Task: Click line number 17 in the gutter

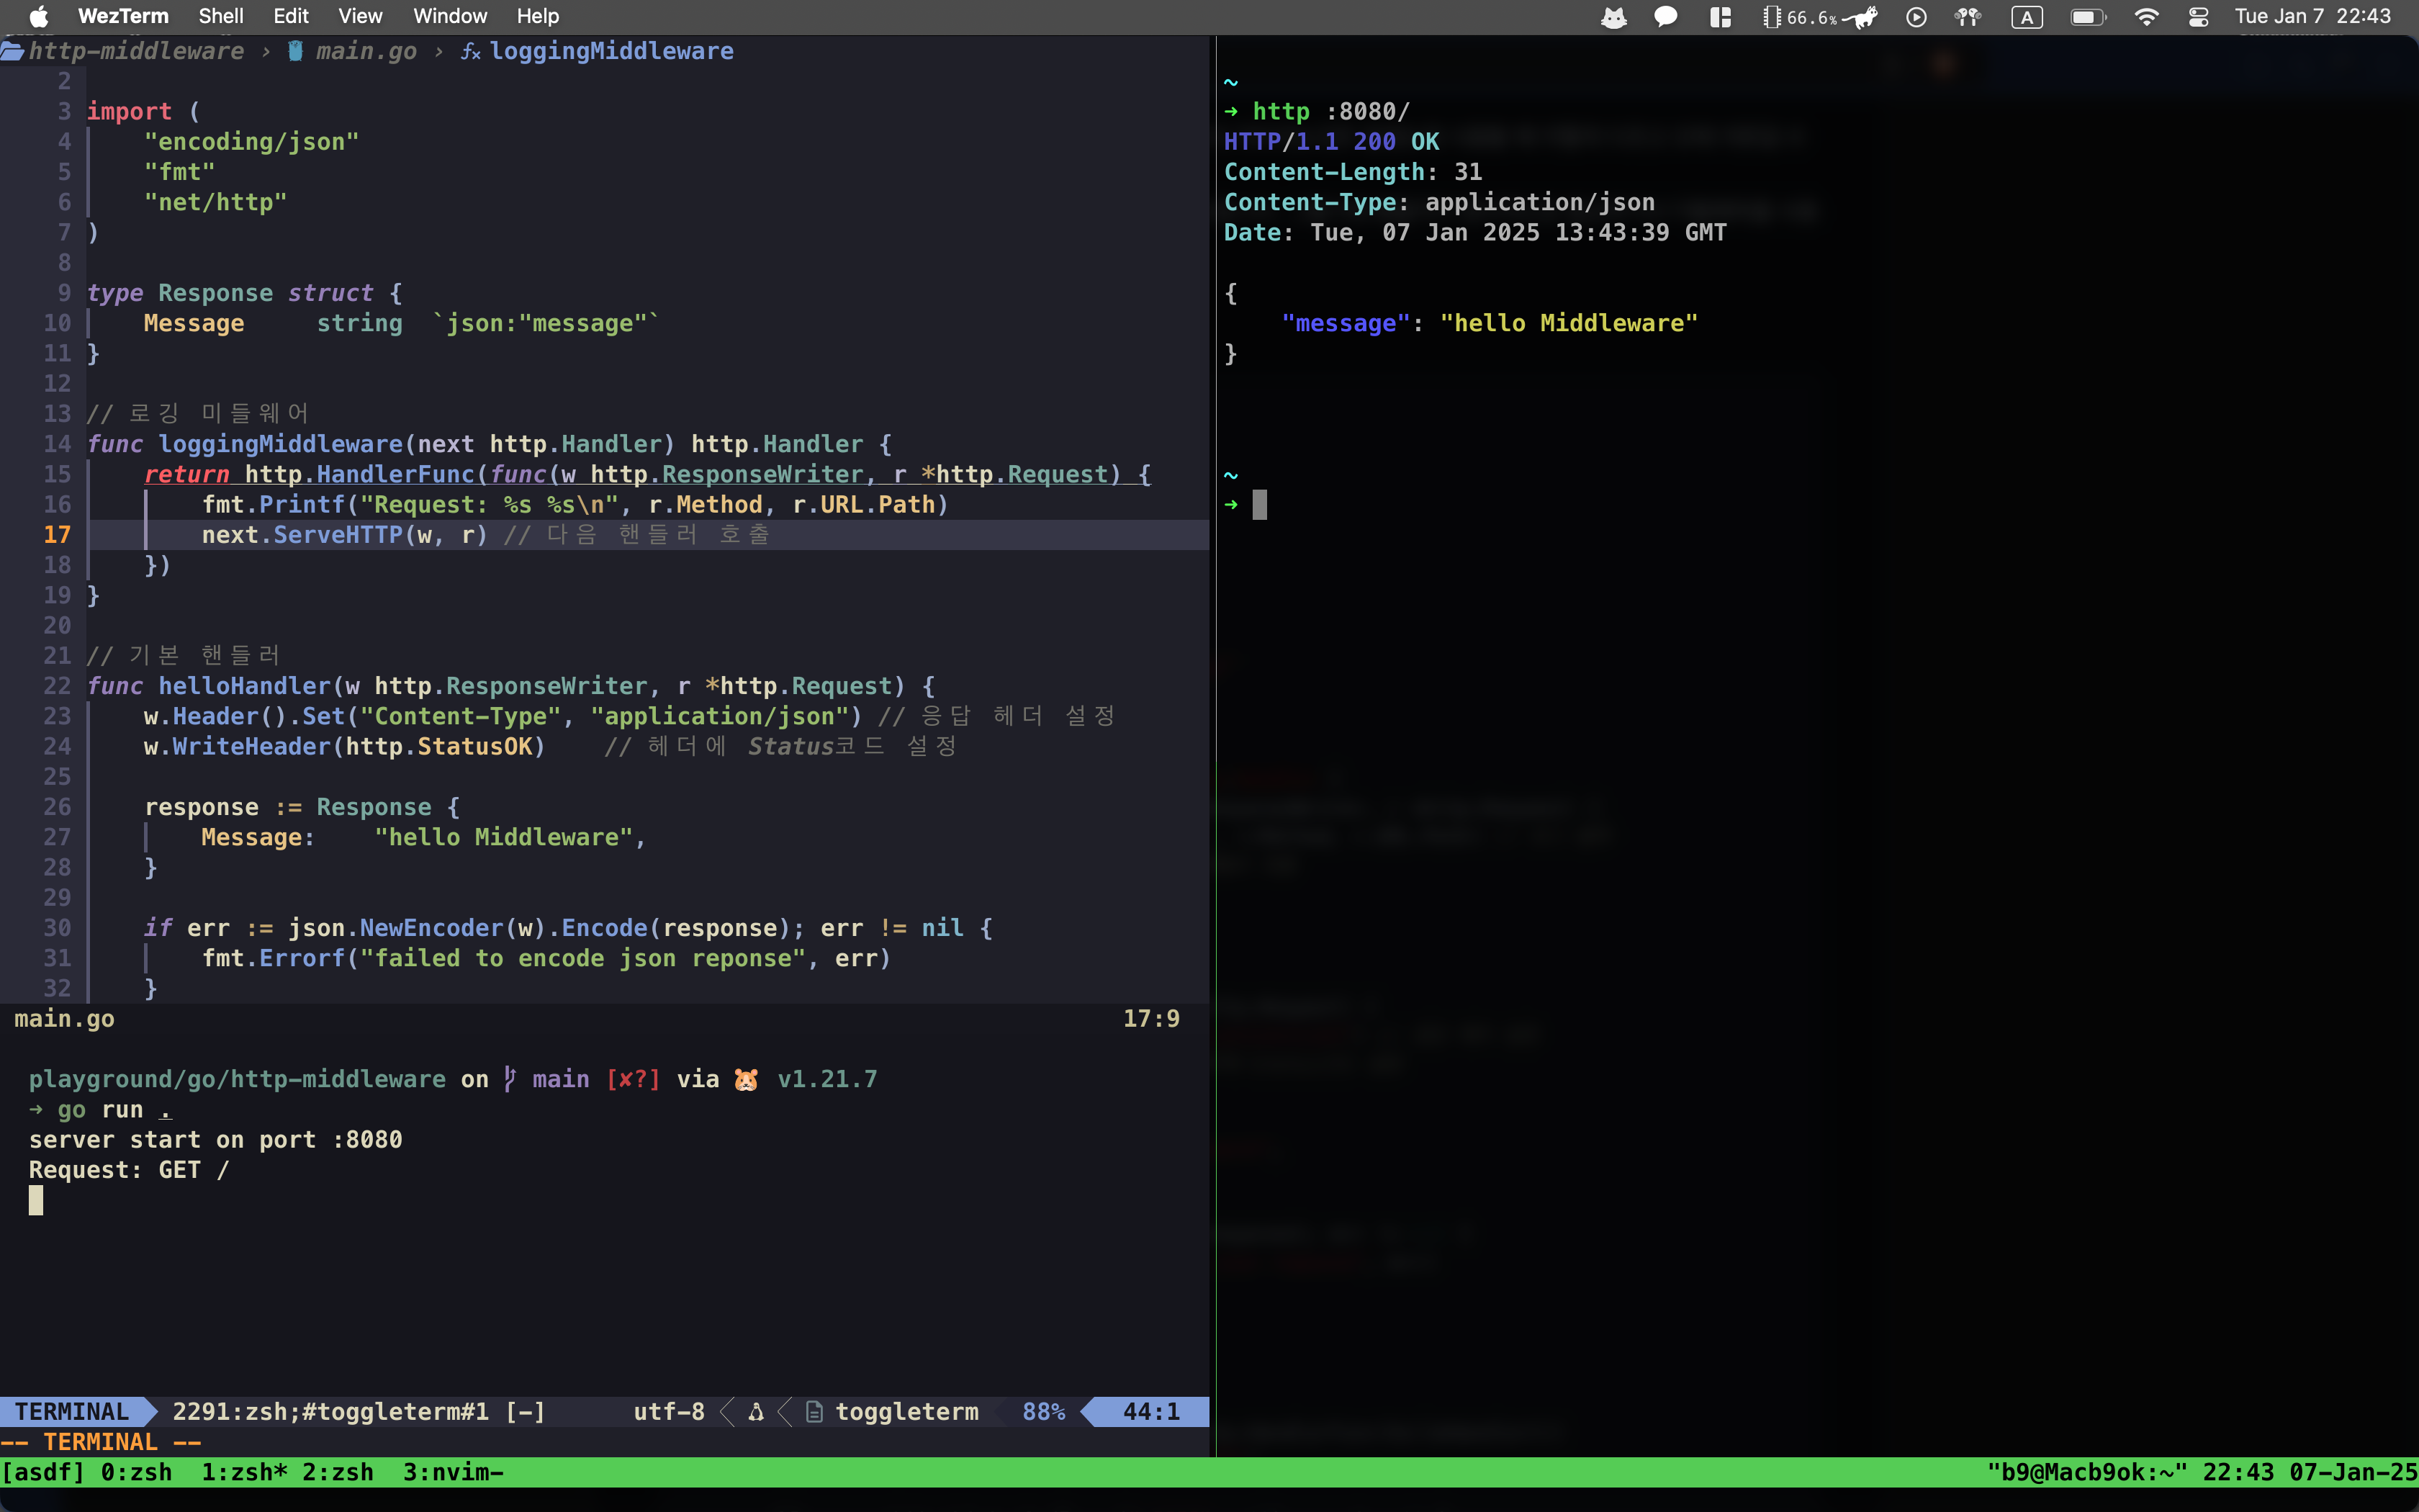Action: click(57, 535)
